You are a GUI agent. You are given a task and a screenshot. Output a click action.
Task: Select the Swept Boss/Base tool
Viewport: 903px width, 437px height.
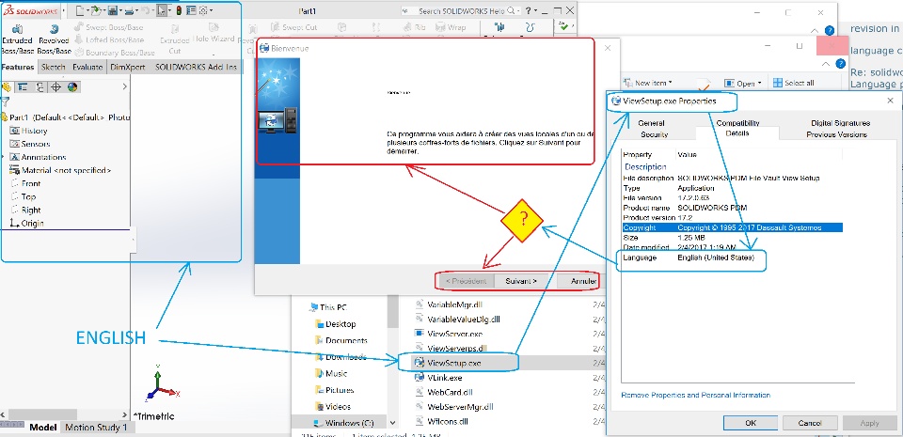pos(109,27)
